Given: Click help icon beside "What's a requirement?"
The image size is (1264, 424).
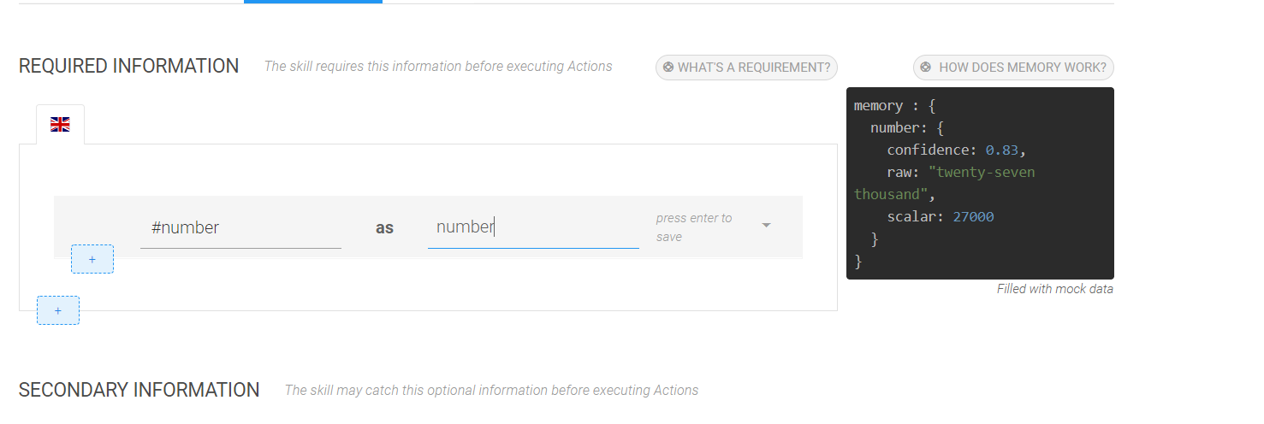Looking at the screenshot, I should pos(668,68).
